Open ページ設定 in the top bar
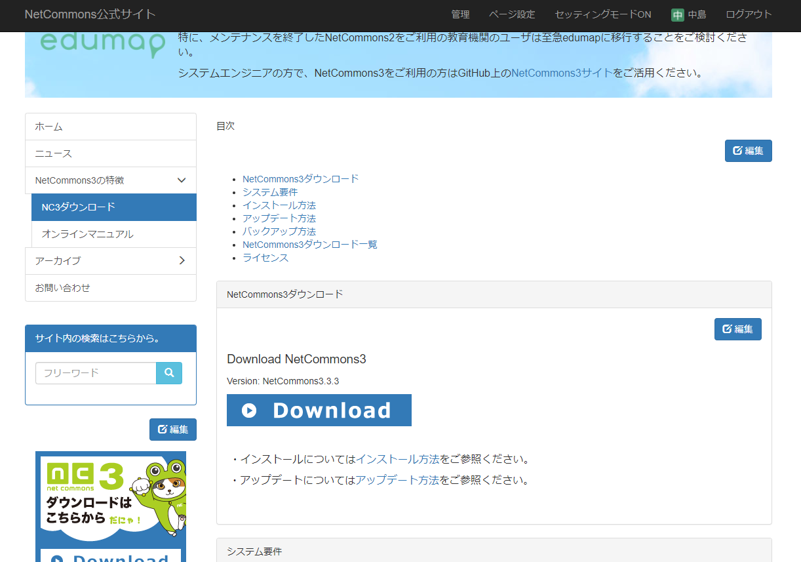The image size is (801, 562). pos(512,14)
